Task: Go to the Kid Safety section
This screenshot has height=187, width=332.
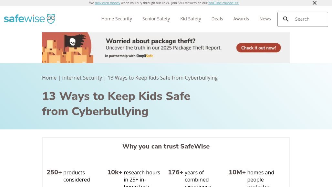Action: (191, 19)
